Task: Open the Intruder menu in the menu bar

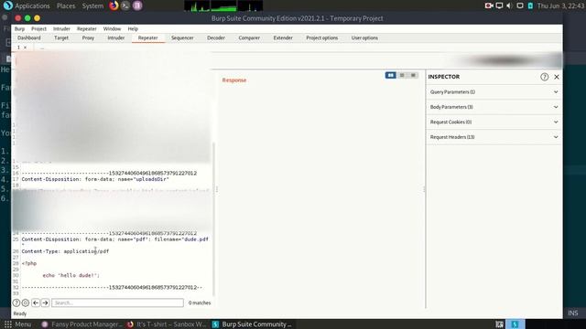Action: (61, 28)
